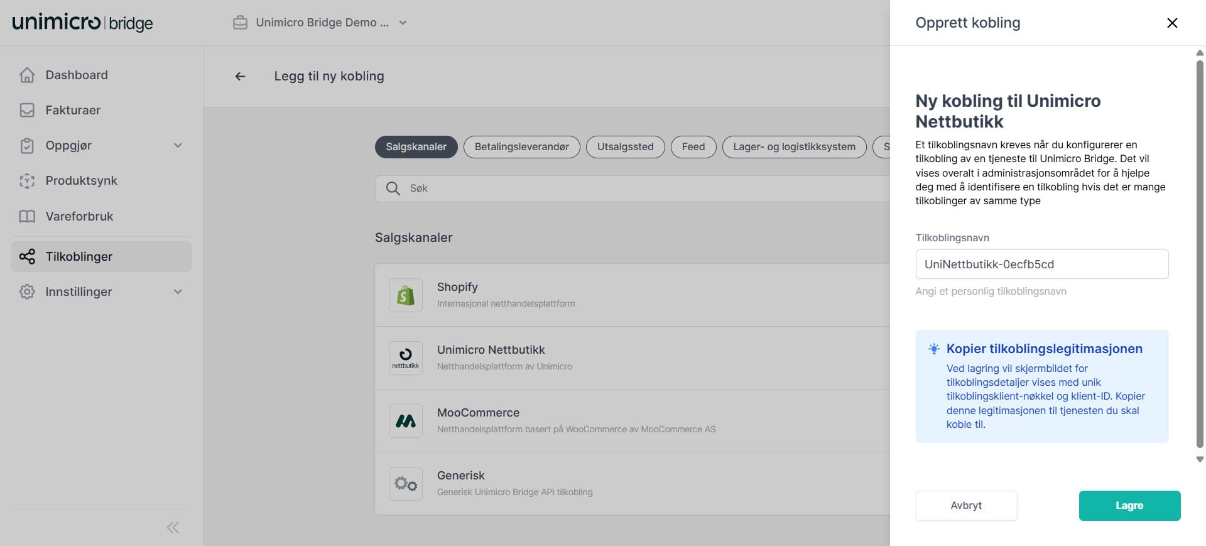This screenshot has width=1206, height=546.
Task: Click the Tilkoblingsnavn text field
Action: (x=1041, y=265)
